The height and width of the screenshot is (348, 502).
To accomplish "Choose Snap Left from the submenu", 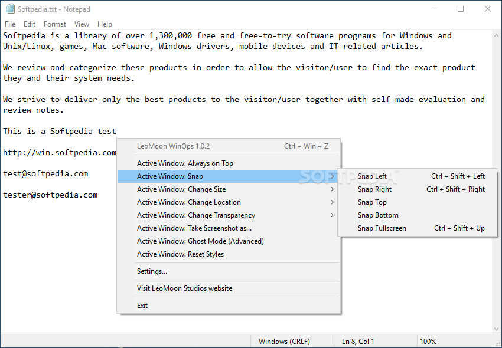I will 418,176.
